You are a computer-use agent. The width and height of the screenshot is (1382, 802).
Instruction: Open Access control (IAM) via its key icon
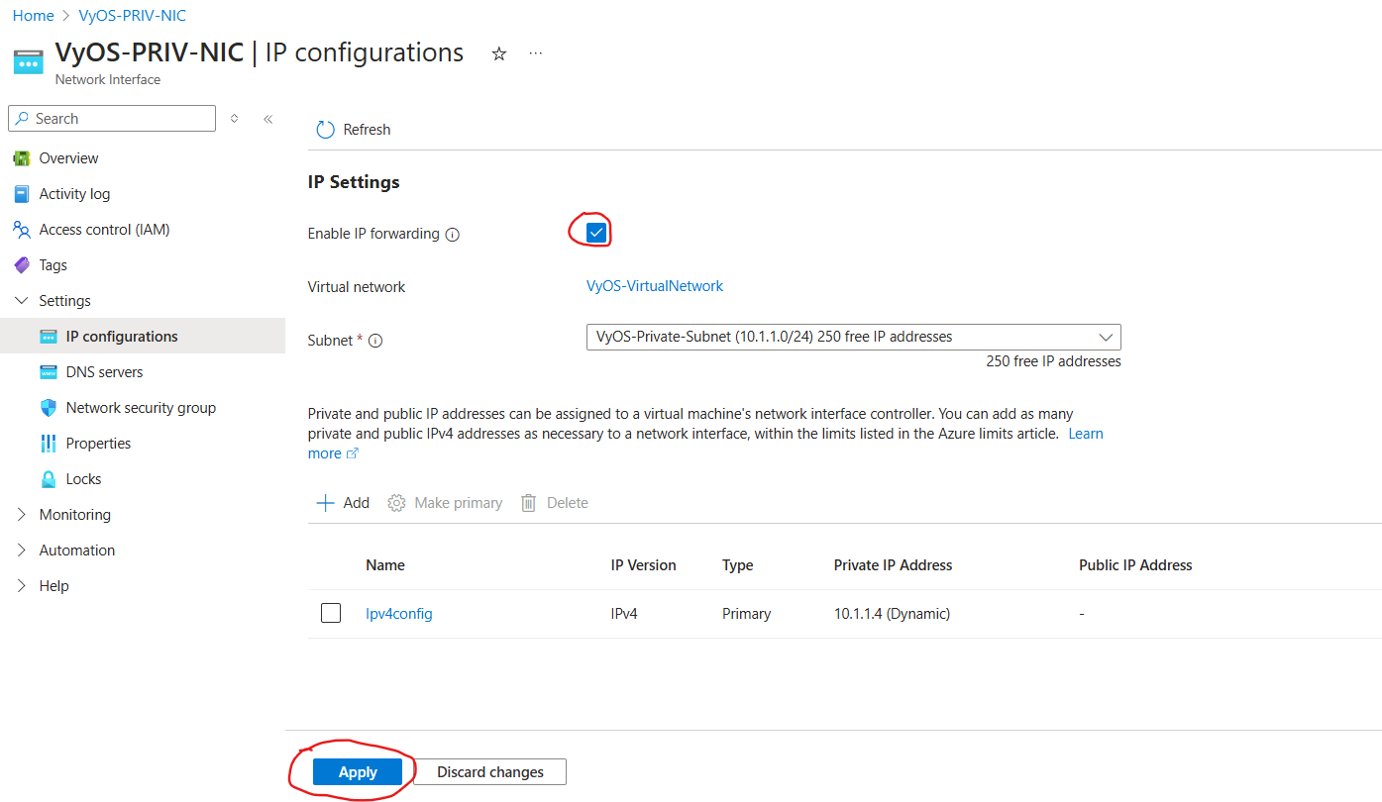coord(22,229)
